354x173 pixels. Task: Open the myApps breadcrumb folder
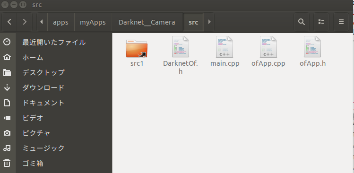(93, 22)
